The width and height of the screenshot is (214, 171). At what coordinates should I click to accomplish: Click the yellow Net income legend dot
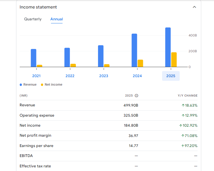[42, 85]
